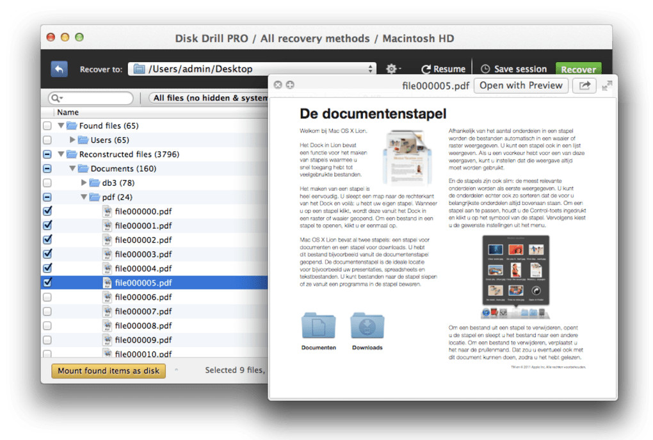
Task: Expand preview to full screen
Action: click(x=607, y=85)
